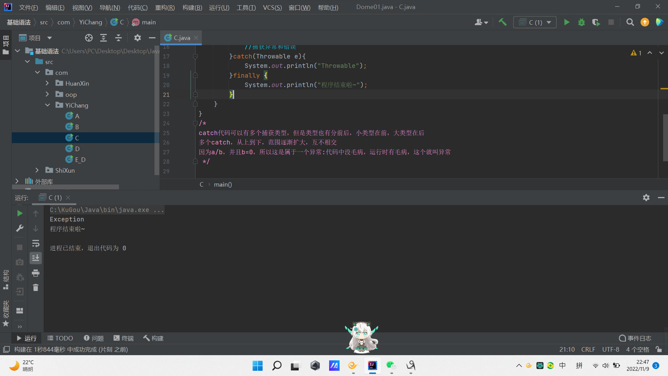Viewport: 668px width, 376px height.
Task: Start debugging with the bug icon
Action: [x=581, y=22]
